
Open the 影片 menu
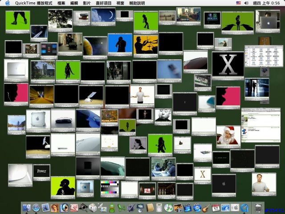[87, 3]
